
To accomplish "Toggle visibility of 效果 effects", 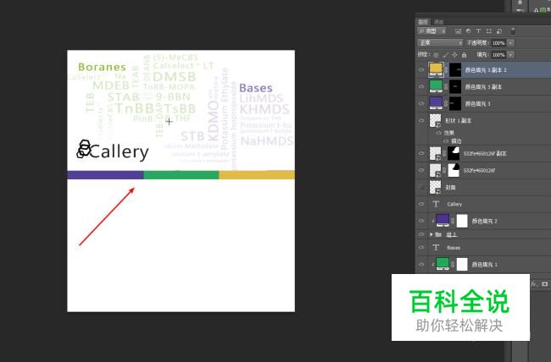I will tap(438, 133).
